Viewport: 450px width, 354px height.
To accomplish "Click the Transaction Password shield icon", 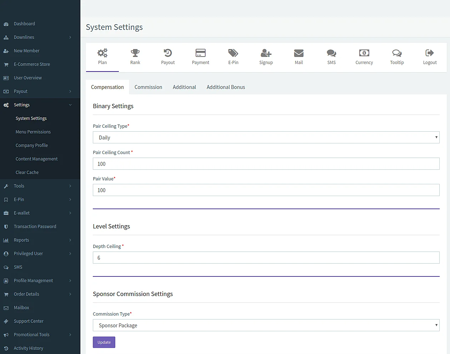I will [x=6, y=227].
